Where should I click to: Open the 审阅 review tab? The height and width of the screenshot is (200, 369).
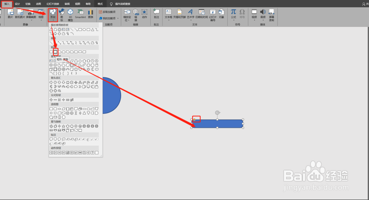point(67,4)
